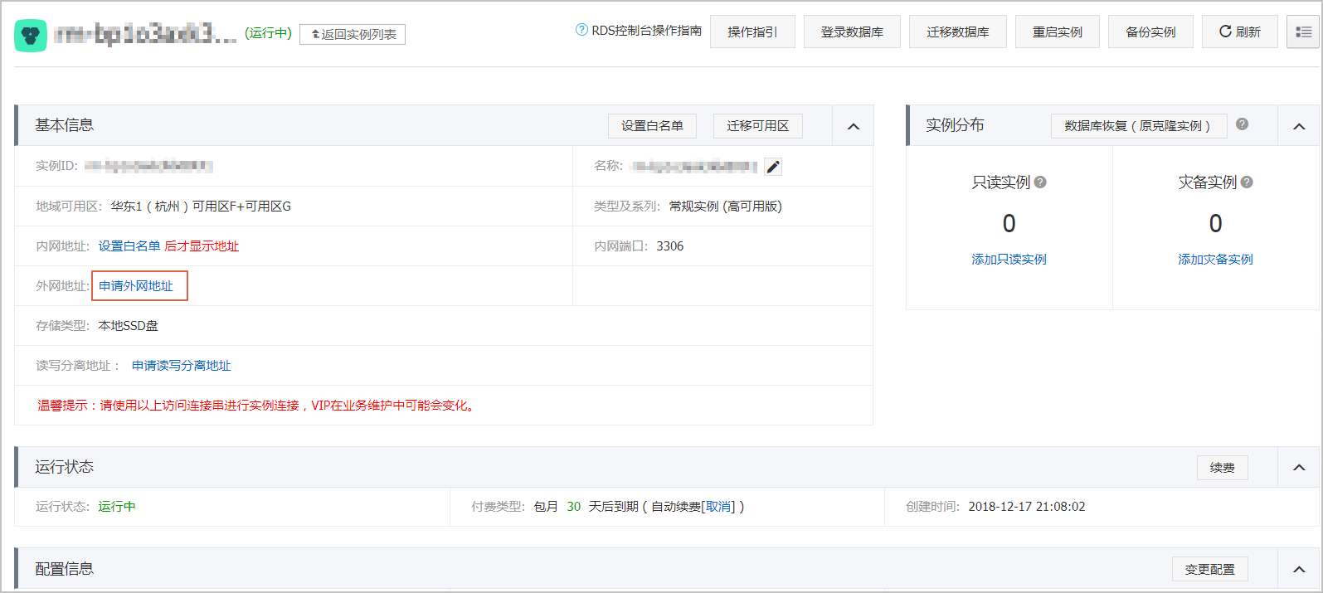Click the 运行中 status value text
The image size is (1323, 593).
pos(117,507)
